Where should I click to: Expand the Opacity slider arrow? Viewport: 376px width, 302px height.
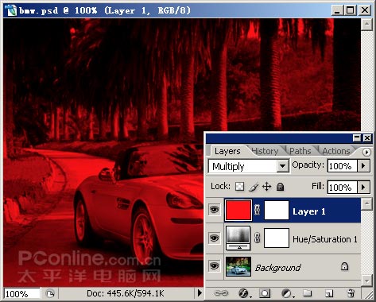[363, 166]
